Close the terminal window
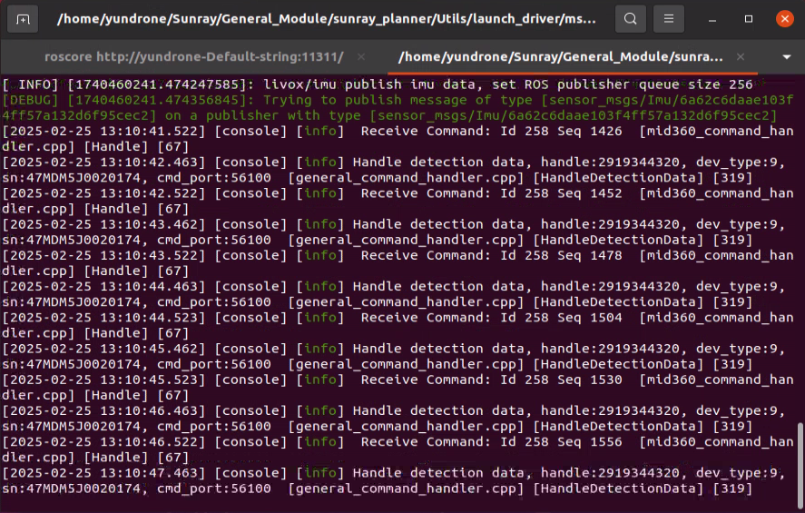805x513 pixels. pos(784,19)
